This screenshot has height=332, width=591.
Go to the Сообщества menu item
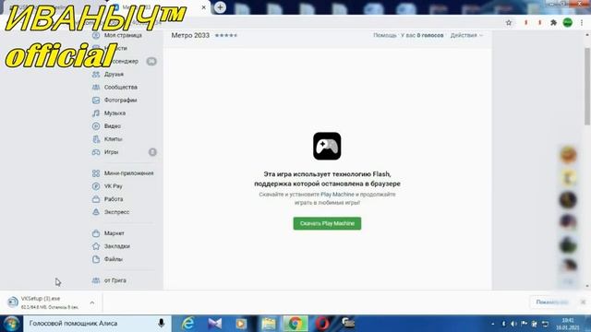click(x=121, y=87)
